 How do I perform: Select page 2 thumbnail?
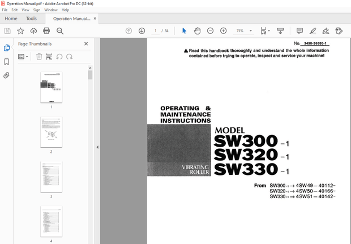(x=51, y=132)
